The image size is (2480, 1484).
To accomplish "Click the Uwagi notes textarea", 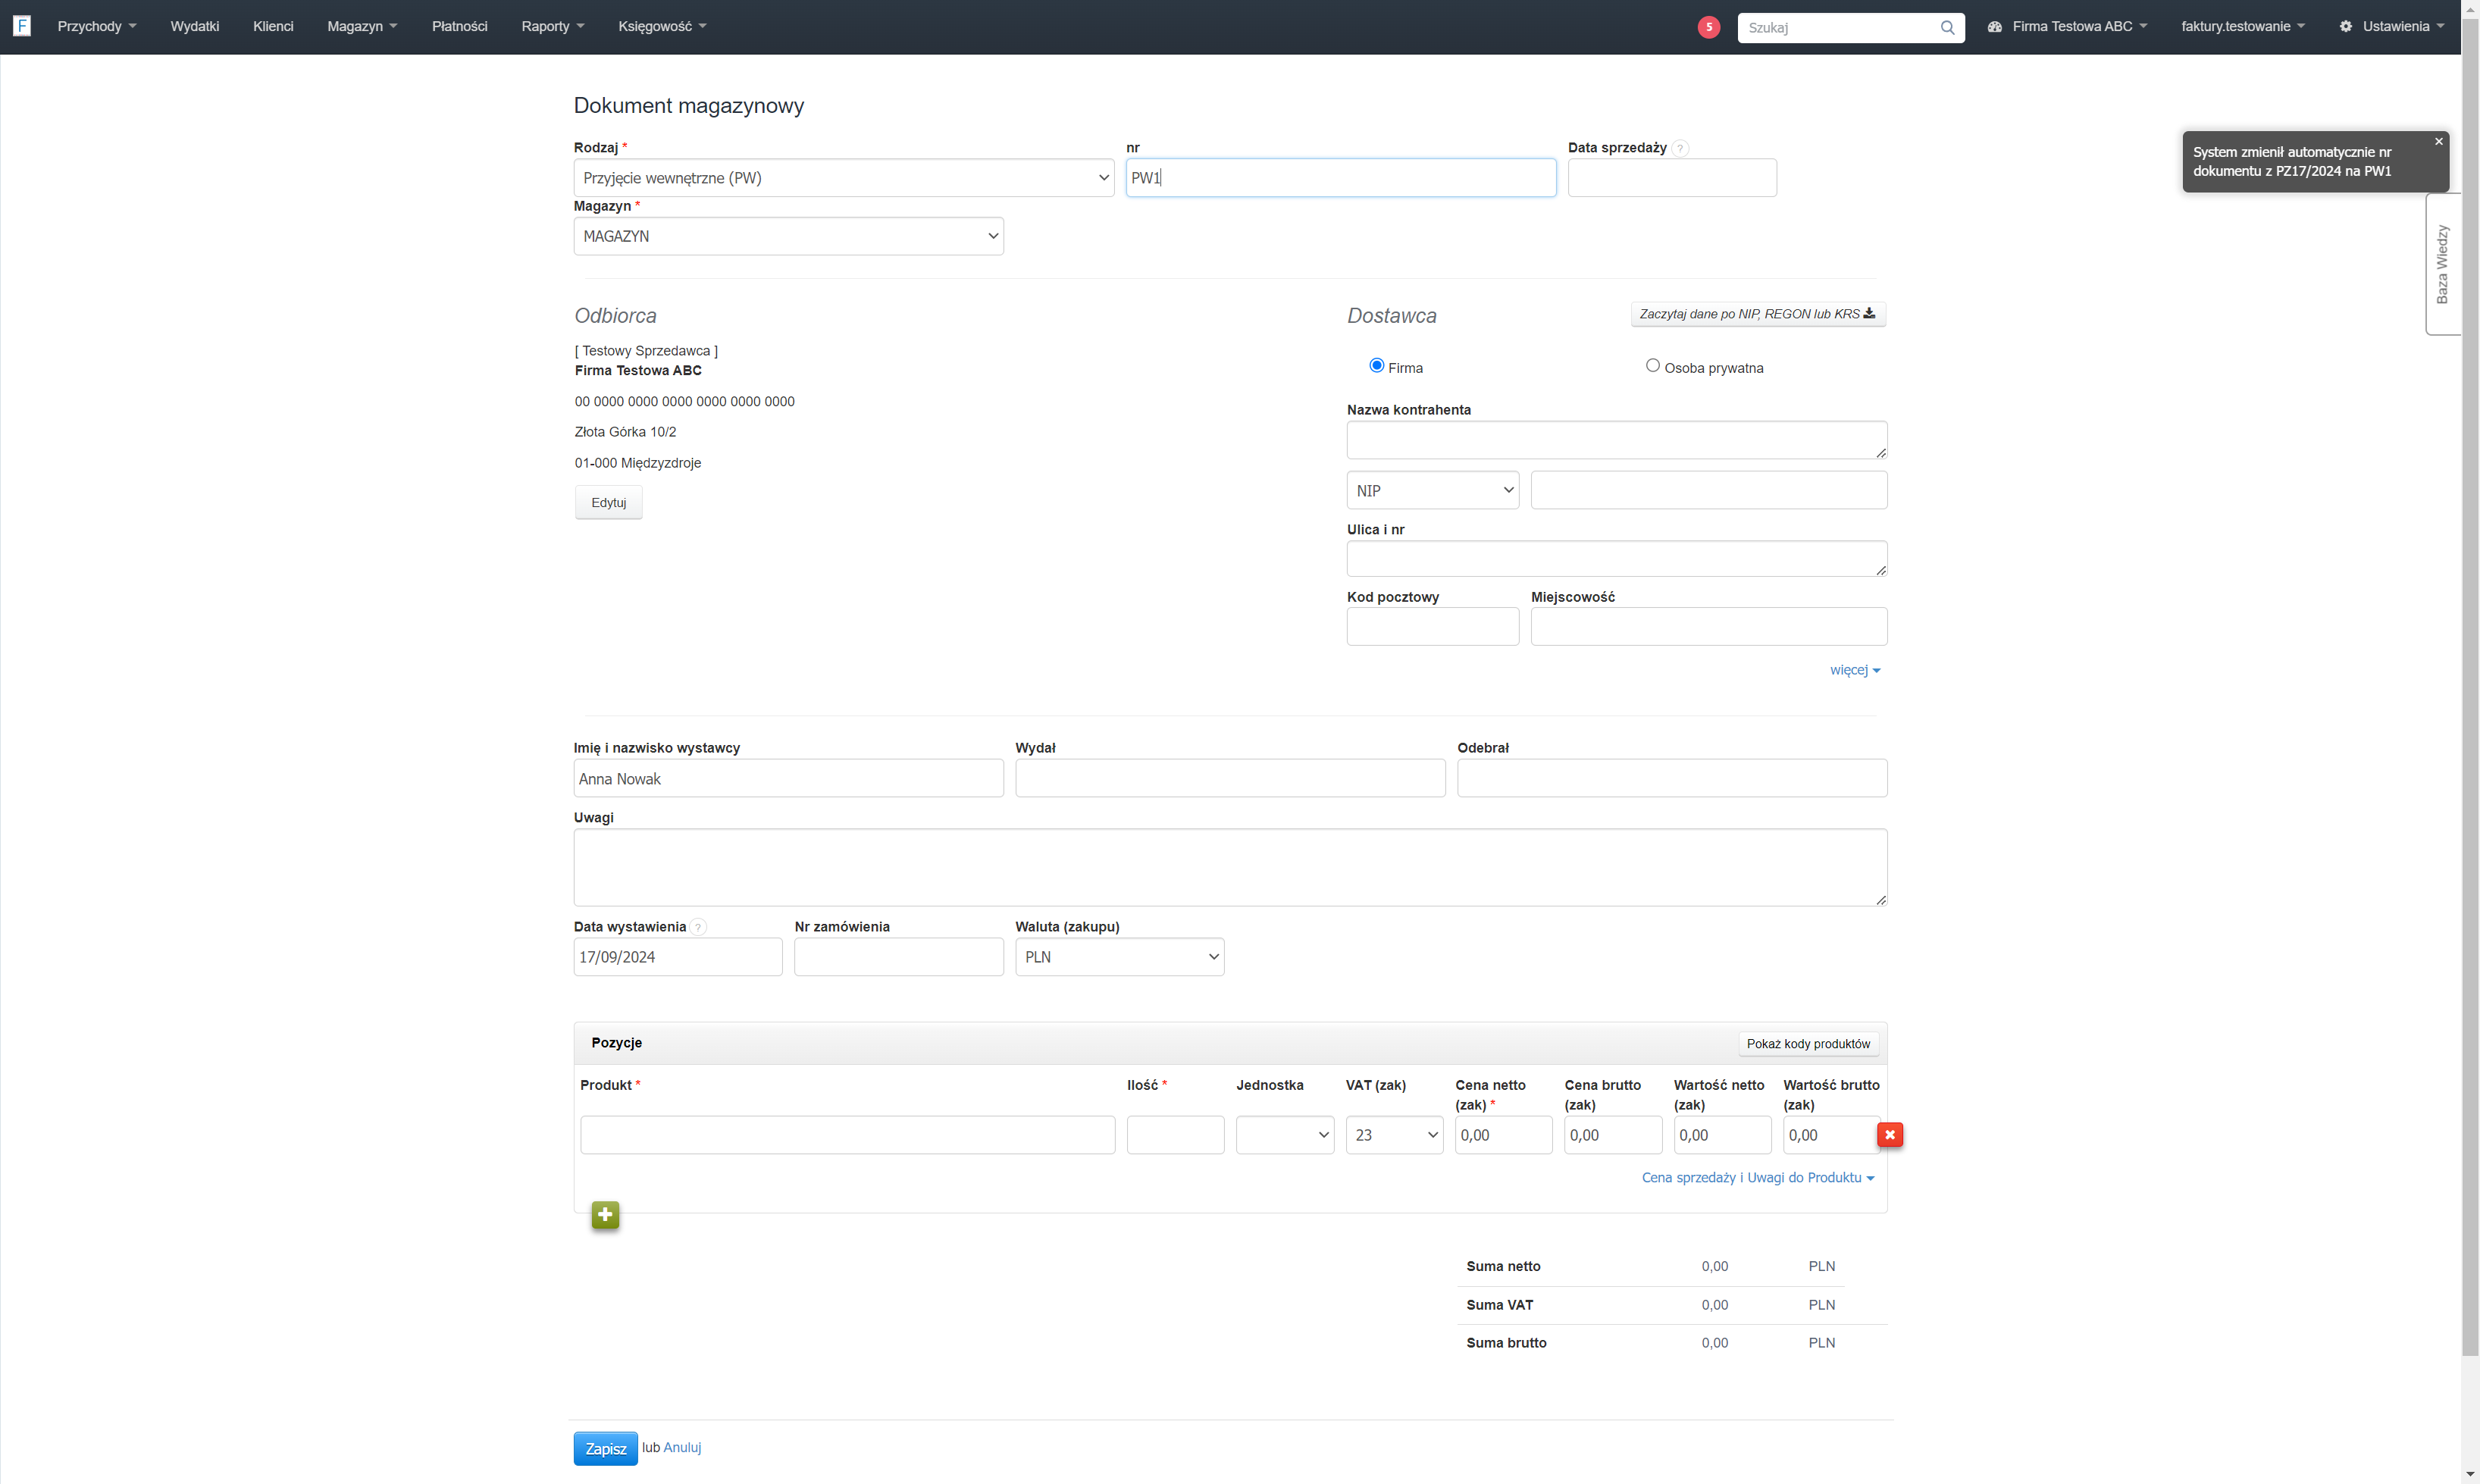I will 1231,867.
